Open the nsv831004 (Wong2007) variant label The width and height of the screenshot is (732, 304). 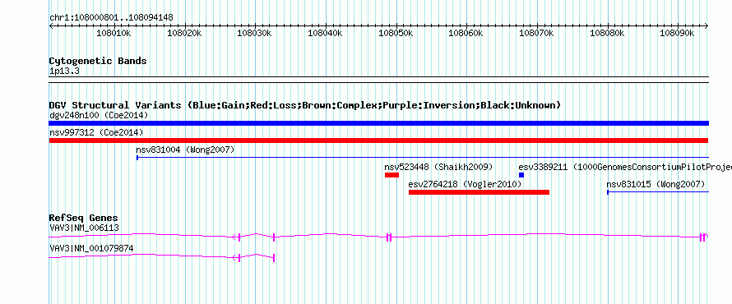tap(185, 150)
